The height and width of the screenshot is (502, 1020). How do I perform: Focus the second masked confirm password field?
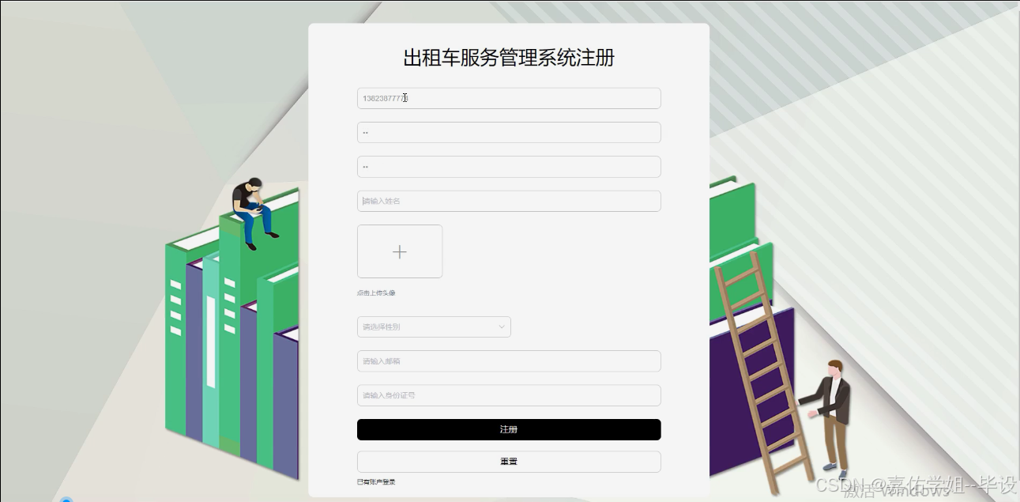tap(509, 167)
